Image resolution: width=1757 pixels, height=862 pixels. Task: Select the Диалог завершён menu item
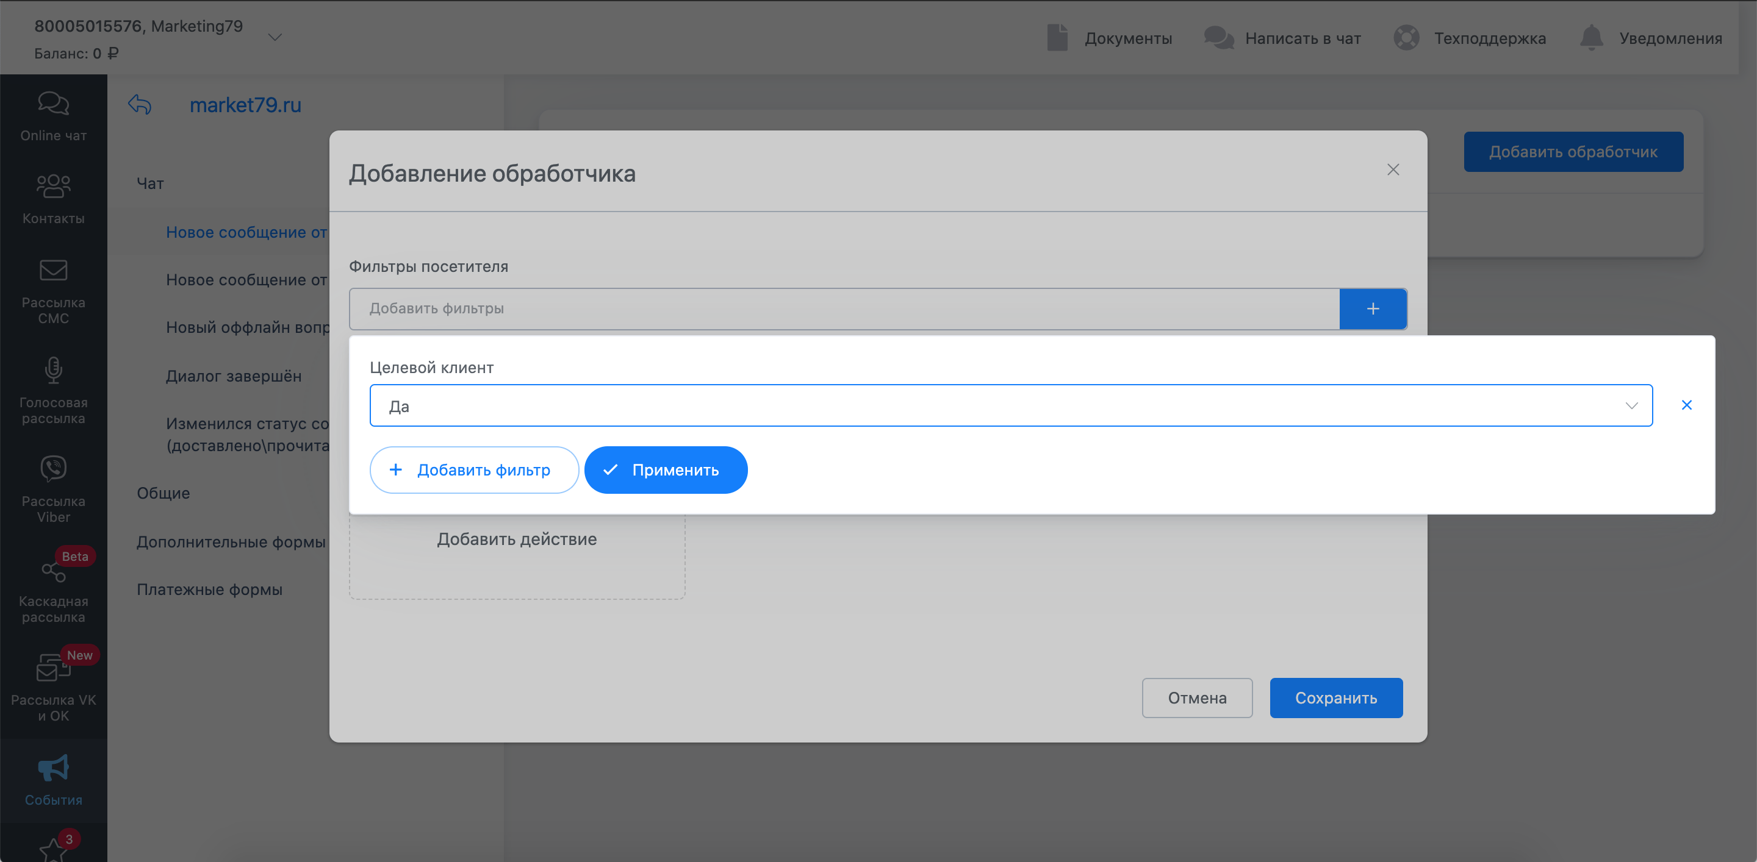(233, 376)
